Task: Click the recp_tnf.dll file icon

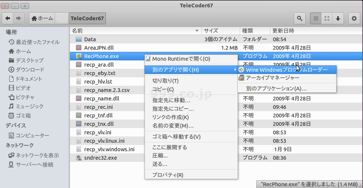Action: [x=79, y=116]
